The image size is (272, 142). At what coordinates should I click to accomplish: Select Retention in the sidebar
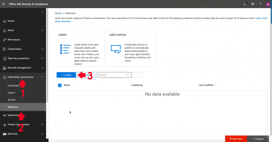click(23, 107)
